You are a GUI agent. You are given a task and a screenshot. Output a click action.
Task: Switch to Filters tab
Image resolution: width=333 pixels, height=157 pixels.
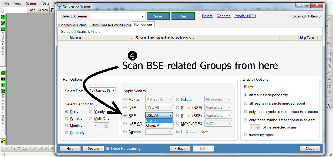click(x=94, y=25)
